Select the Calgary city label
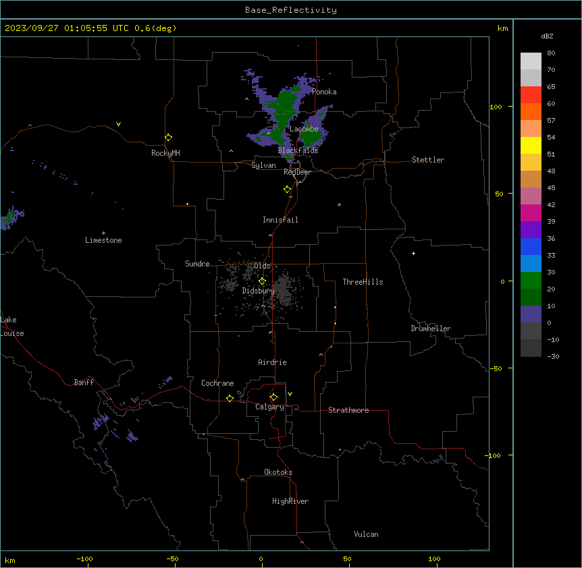This screenshot has height=568, width=582. [x=269, y=407]
